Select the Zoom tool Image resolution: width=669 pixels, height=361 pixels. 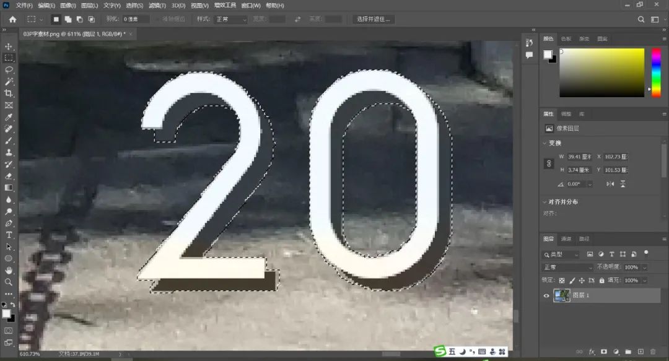tap(9, 282)
